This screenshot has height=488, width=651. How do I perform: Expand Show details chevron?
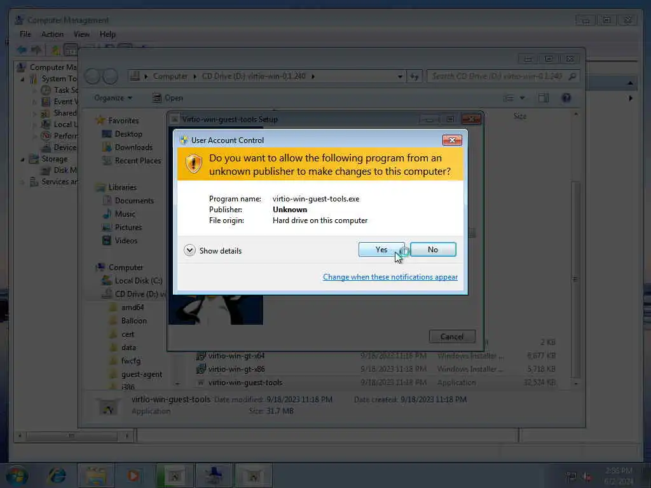tap(189, 250)
